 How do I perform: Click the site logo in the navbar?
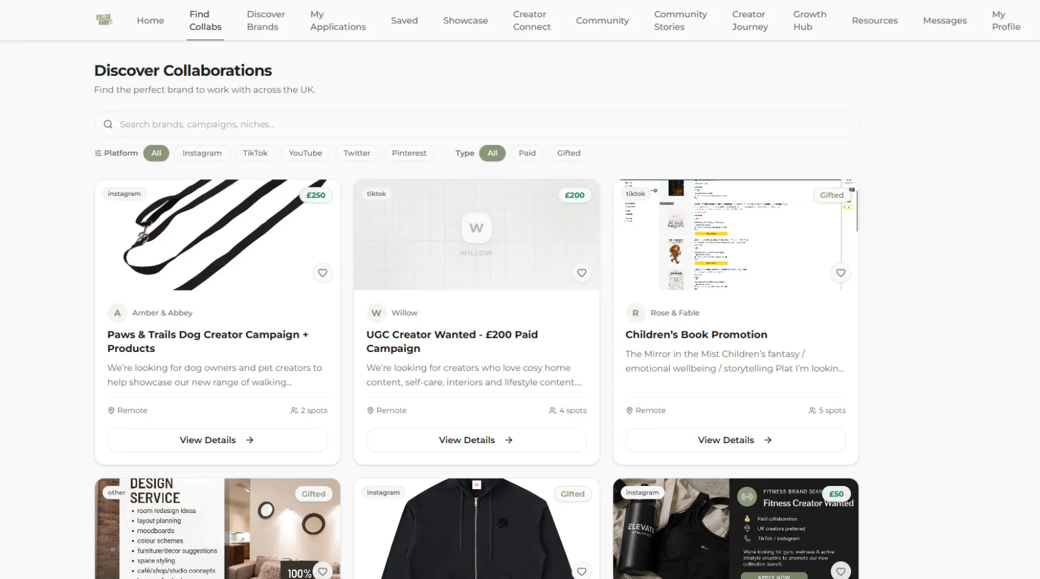click(x=104, y=20)
